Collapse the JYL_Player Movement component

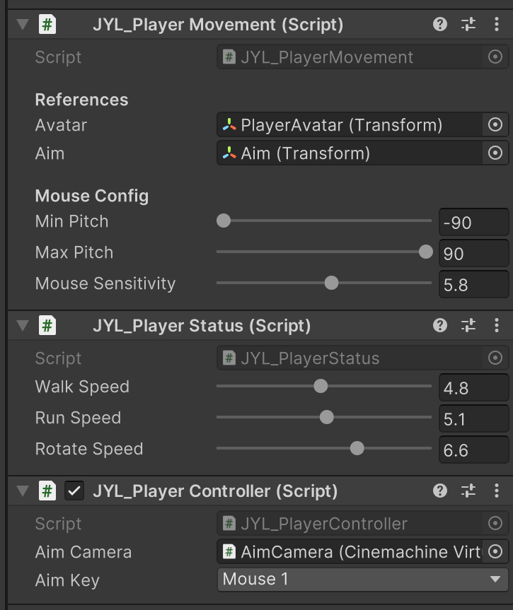click(22, 24)
